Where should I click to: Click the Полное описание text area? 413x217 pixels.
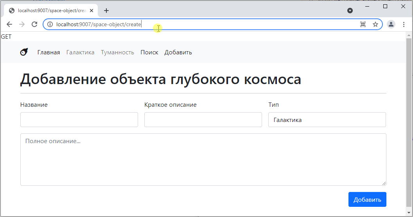coord(203,160)
